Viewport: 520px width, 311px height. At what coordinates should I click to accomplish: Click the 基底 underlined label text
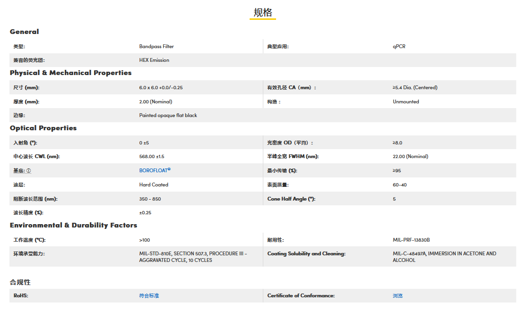pyautogui.click(x=19, y=171)
